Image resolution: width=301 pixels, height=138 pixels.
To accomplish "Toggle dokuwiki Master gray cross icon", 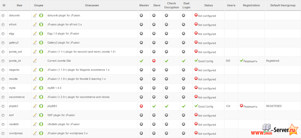I will pyautogui.click(x=141, y=15).
